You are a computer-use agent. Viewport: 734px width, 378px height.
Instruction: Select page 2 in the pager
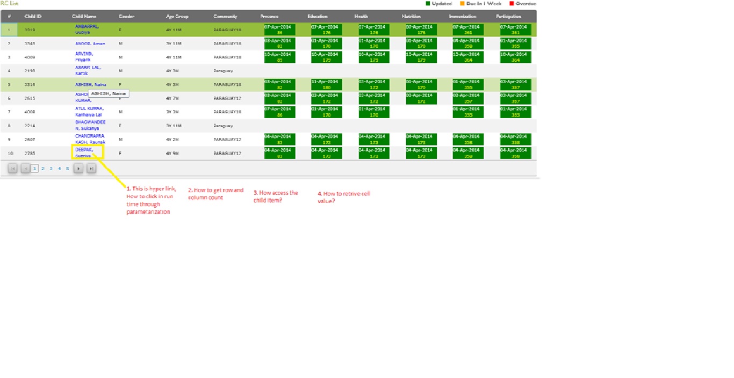coord(43,169)
